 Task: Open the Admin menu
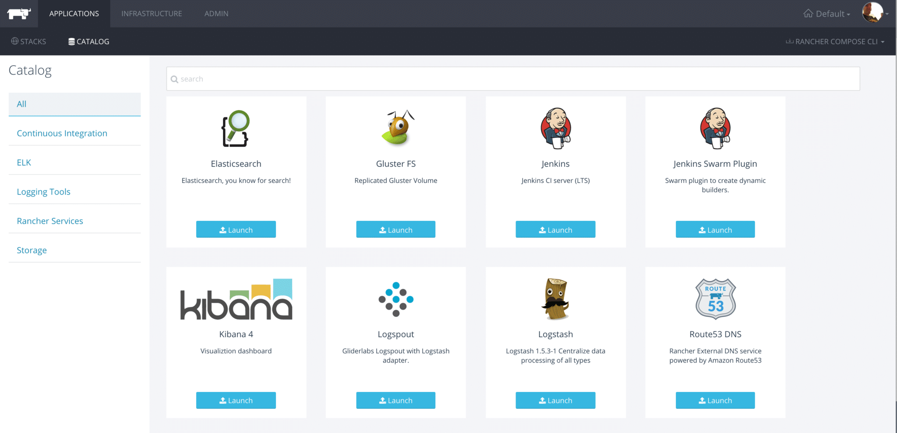[x=216, y=14]
